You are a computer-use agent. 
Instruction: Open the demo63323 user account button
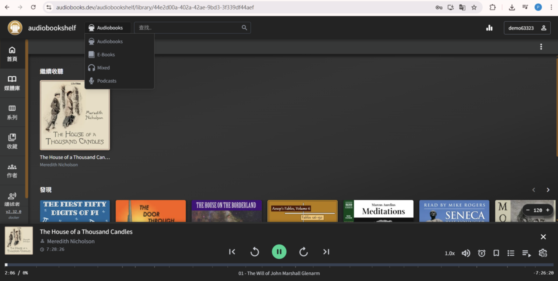(527, 28)
